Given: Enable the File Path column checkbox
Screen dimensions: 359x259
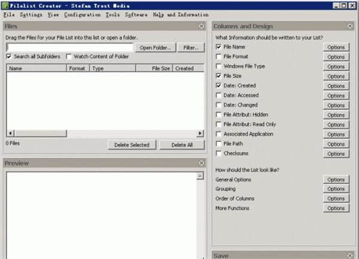Looking at the screenshot, I should tap(219, 144).
